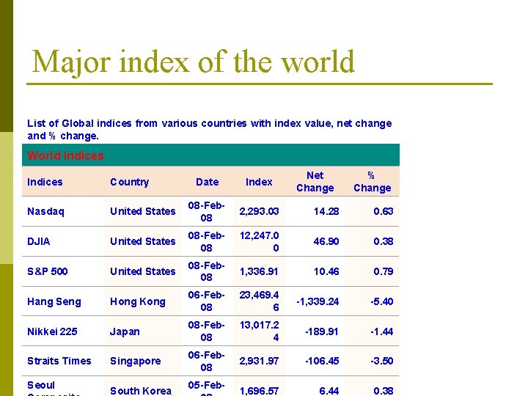528x396 pixels.
Task: Select the 'DJIA' index name cell
Action: click(39, 241)
